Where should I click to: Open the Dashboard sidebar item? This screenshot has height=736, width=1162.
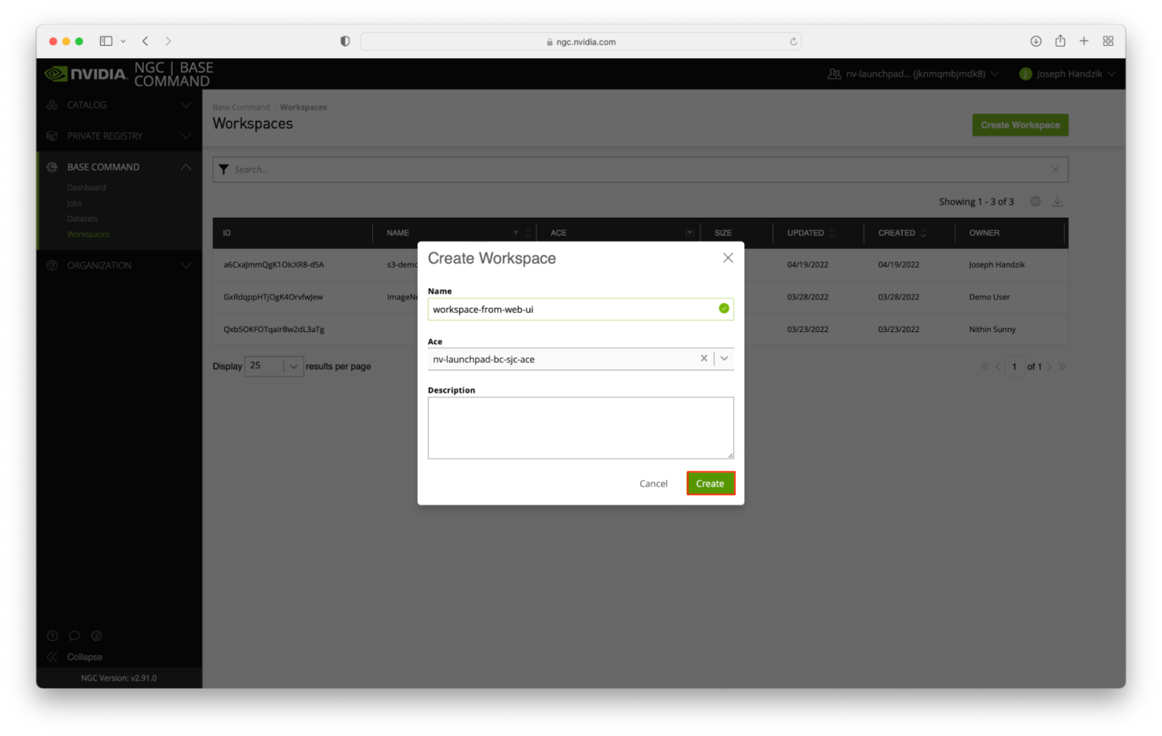coord(86,188)
